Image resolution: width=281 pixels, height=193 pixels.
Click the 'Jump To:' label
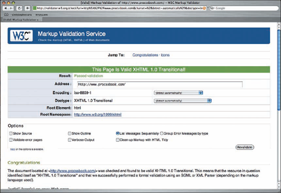116,55
